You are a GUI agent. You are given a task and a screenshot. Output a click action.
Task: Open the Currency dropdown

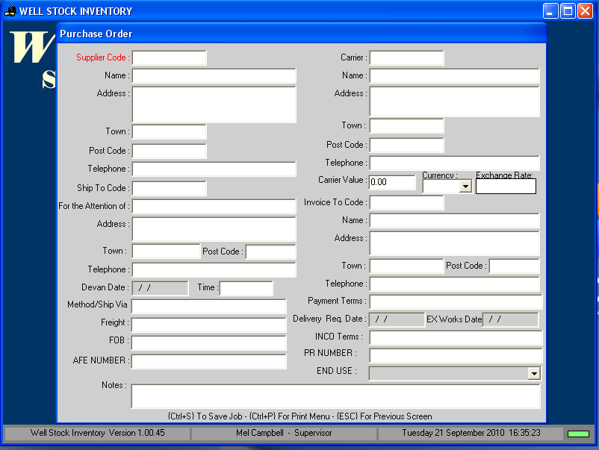click(465, 187)
